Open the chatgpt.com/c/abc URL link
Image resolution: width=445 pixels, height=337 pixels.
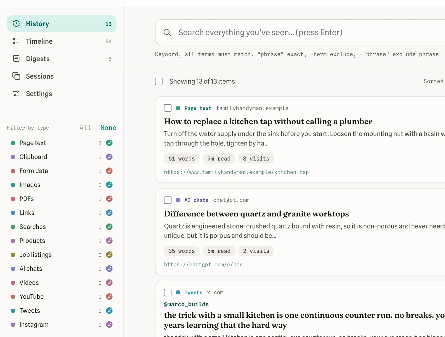click(203, 265)
